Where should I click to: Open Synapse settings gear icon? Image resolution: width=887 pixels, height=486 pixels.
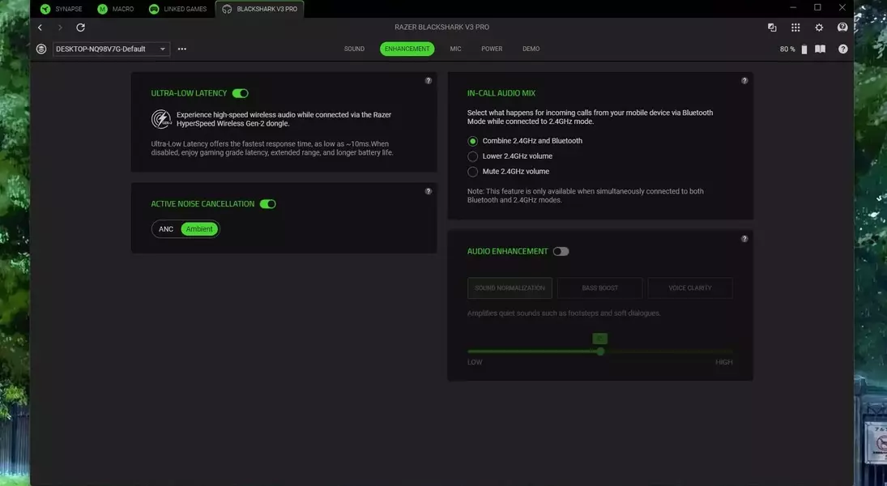point(819,28)
